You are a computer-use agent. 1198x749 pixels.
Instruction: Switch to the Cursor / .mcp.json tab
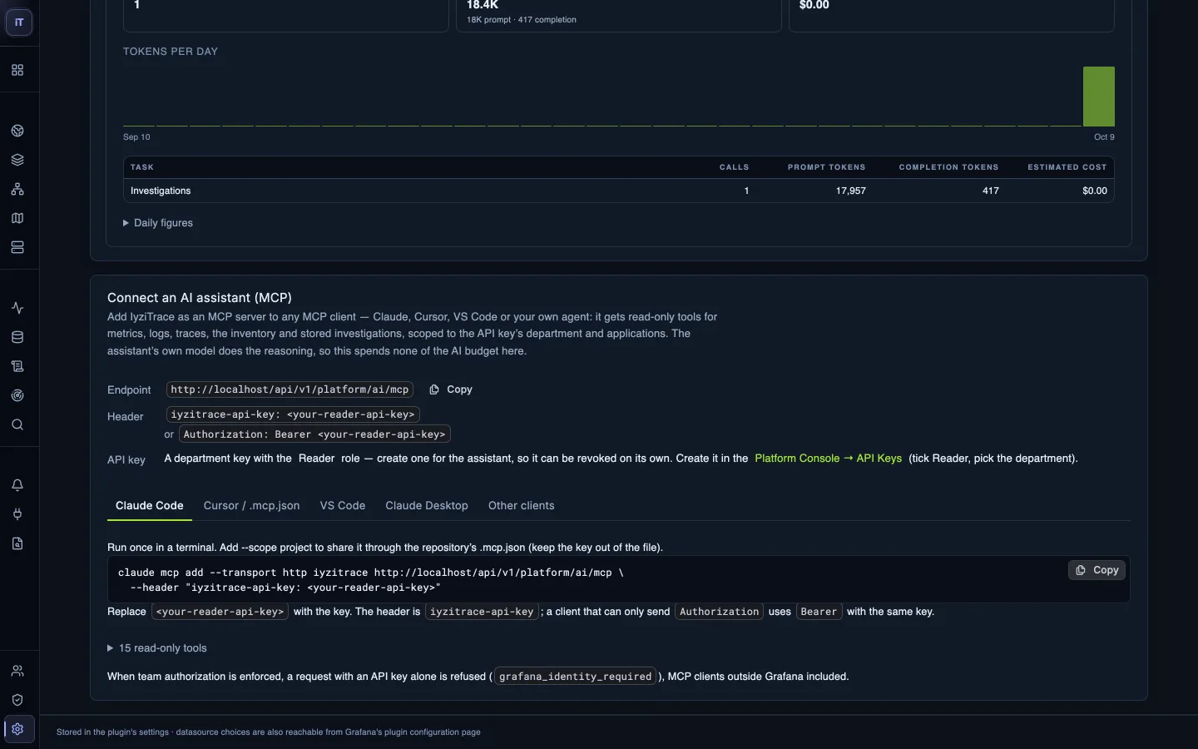tap(251, 506)
